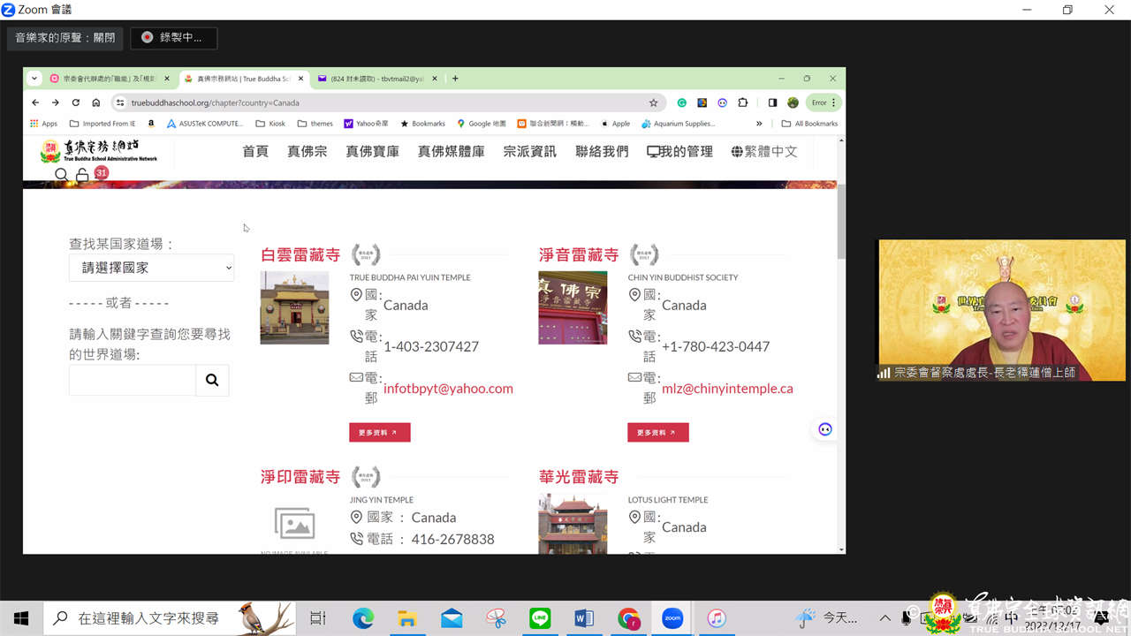Click the mlz@chinyintemple.ca email link
The image size is (1131, 636).
[x=727, y=388]
